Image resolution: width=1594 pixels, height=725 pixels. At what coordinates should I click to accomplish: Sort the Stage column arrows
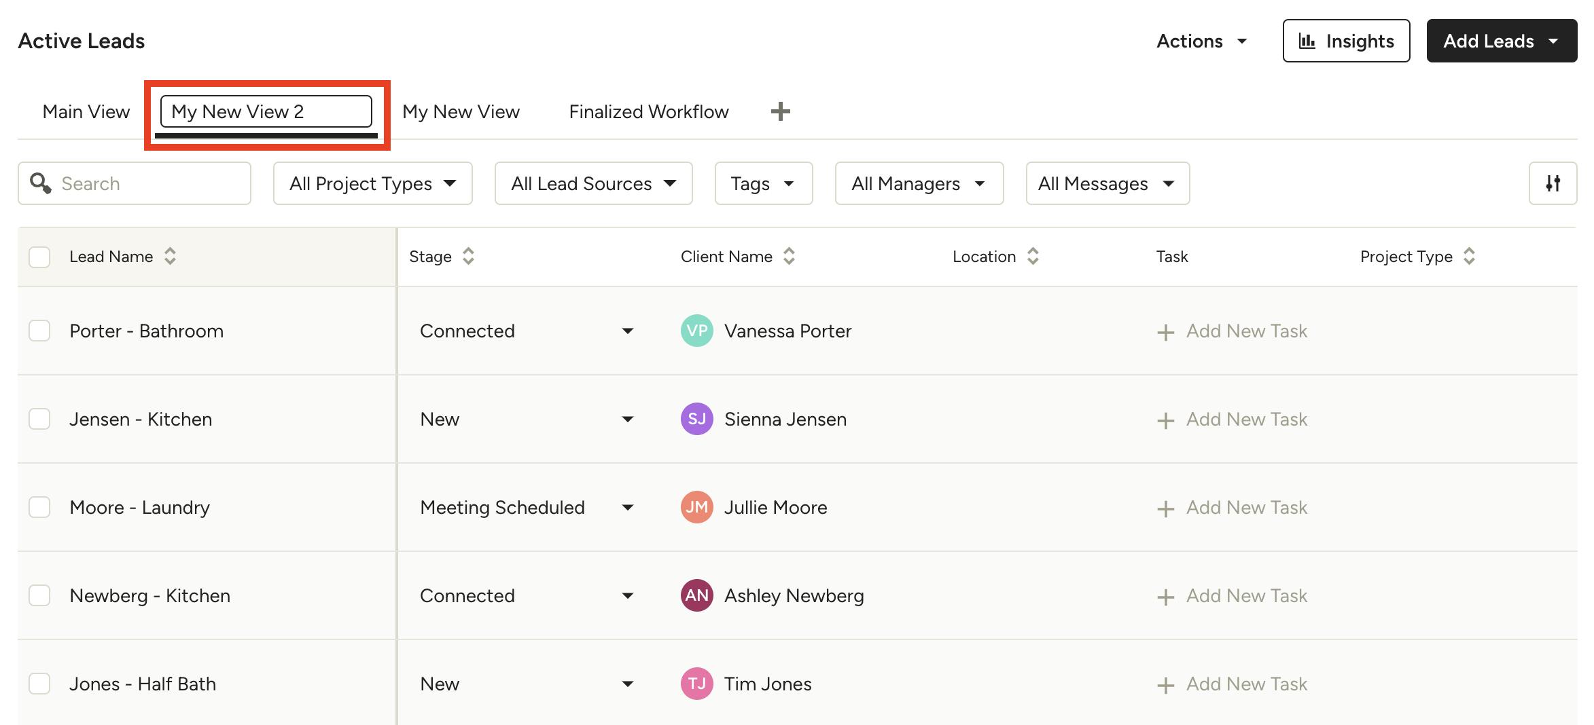(x=468, y=257)
